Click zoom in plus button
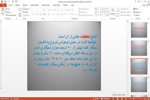 tap(142, 99)
